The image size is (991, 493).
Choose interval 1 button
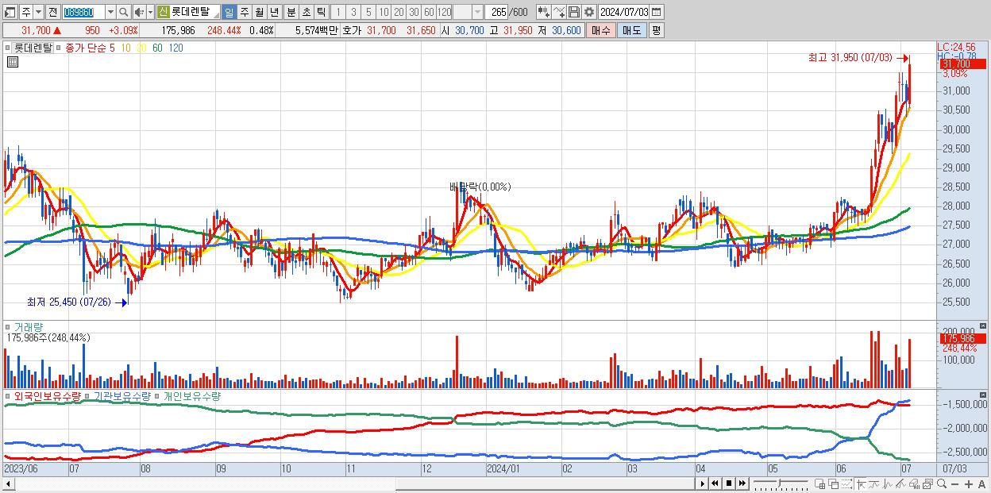(x=338, y=12)
